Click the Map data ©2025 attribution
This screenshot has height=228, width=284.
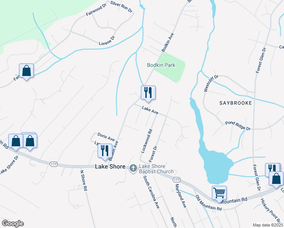268,225
